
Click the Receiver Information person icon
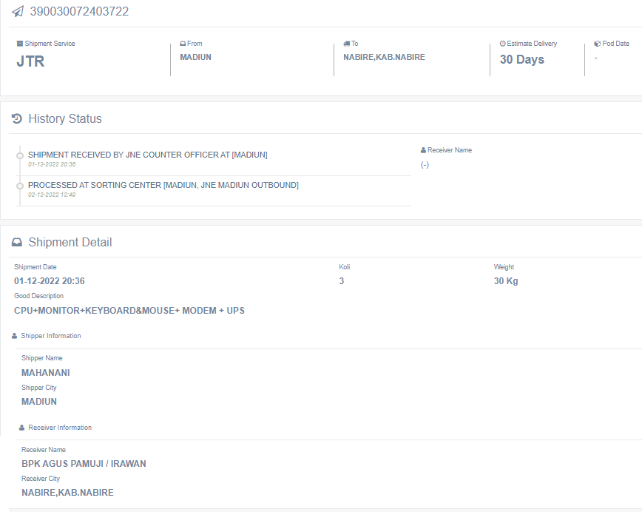tap(21, 428)
